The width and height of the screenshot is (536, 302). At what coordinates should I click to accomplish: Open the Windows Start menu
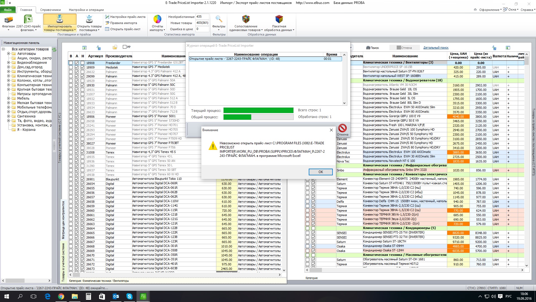click(7, 296)
